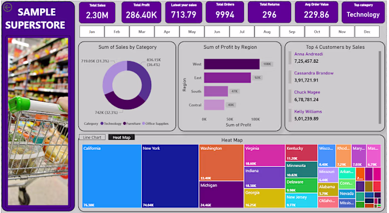Select the South region profit bar
The height and width of the screenshot is (213, 389).
pos(216,92)
